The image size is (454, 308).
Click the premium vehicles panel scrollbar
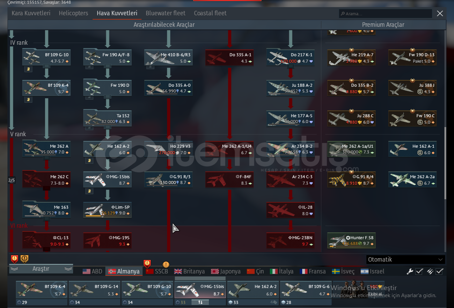(445, 163)
